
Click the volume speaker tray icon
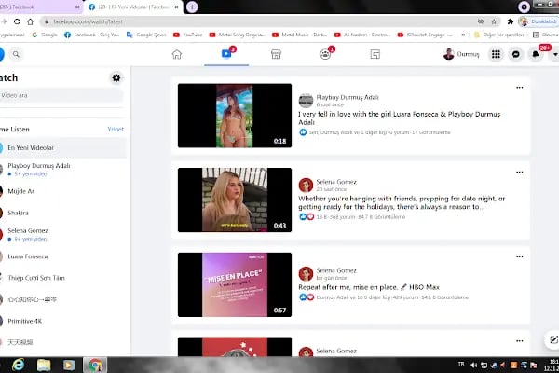tap(473, 365)
